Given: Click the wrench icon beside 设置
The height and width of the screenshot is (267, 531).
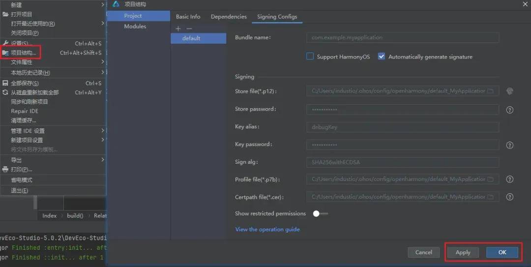Looking at the screenshot, I should pyautogui.click(x=5, y=43).
